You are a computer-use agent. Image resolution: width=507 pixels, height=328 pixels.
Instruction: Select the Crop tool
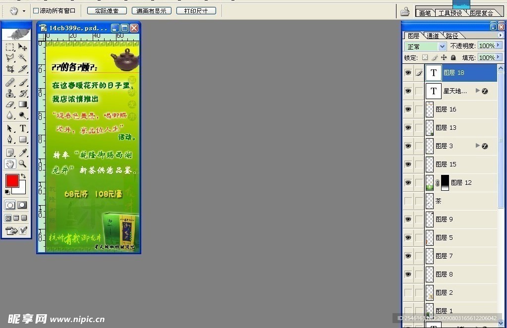coord(10,68)
